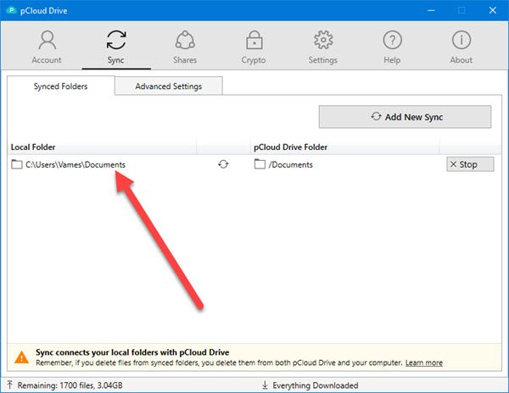Minimize the pCloud Drive window
This screenshot has height=393, width=509.
coord(431,10)
